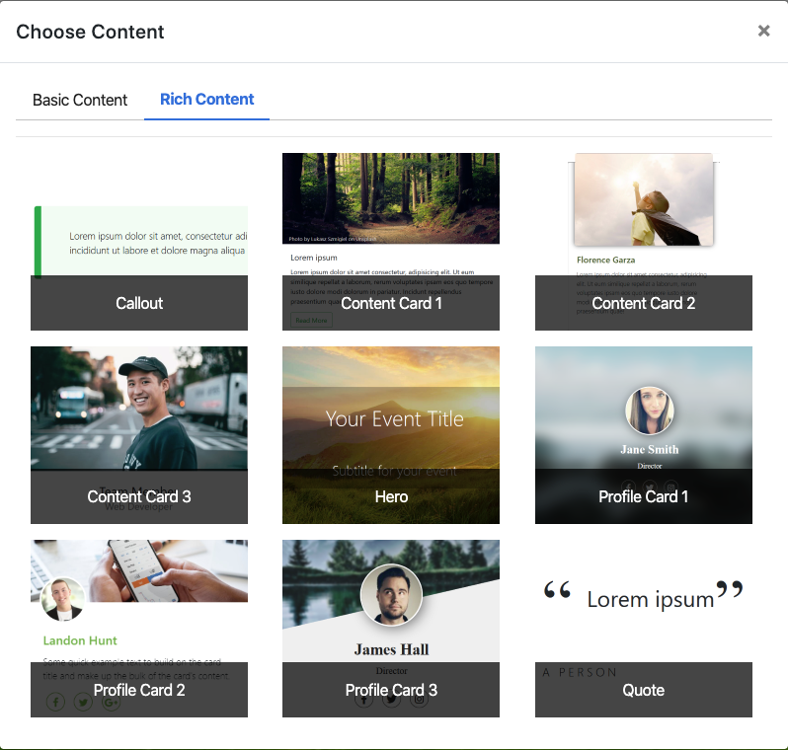Switch to the Basic Content tab
Image resolution: width=788 pixels, height=750 pixels.
tap(80, 100)
